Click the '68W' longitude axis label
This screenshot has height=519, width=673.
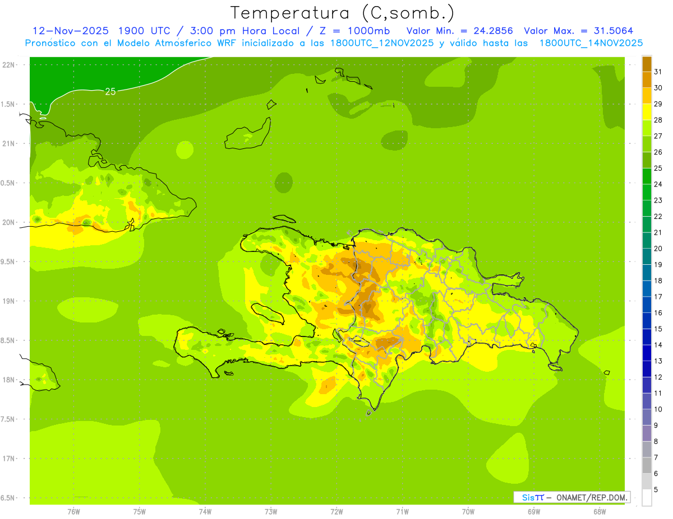[x=600, y=512]
